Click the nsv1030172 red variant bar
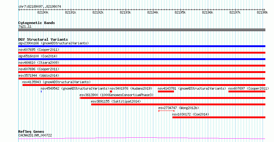 (x=219, y=117)
